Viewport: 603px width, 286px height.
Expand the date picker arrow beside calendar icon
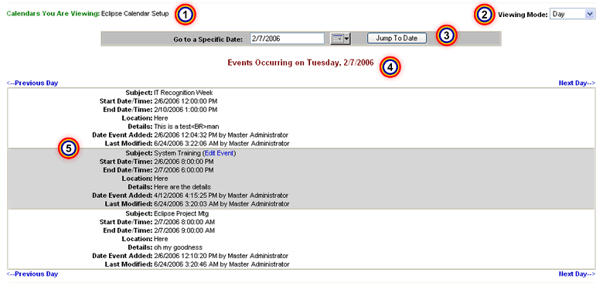click(347, 39)
